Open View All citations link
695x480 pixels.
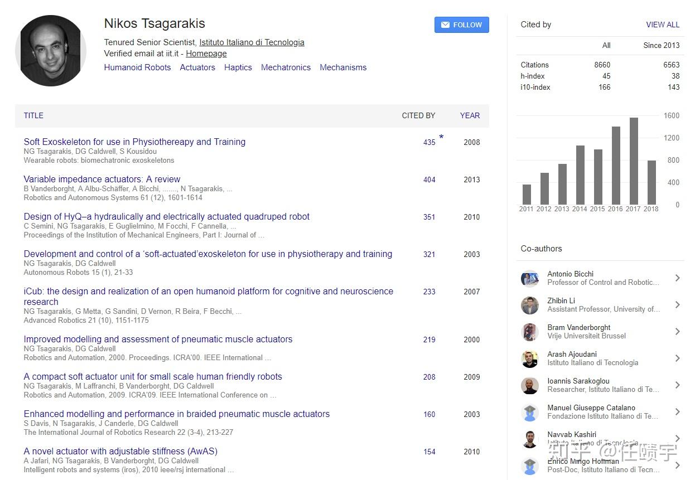click(662, 25)
